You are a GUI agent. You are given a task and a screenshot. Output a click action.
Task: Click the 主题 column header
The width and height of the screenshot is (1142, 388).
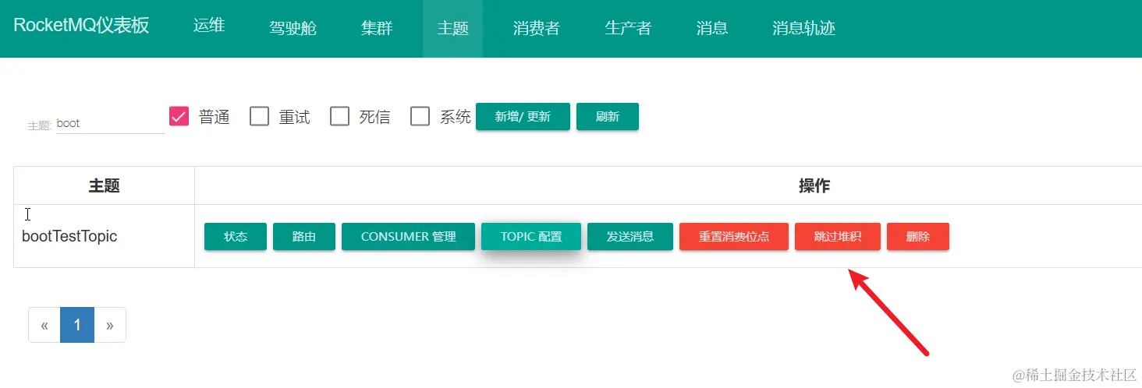[x=104, y=185]
